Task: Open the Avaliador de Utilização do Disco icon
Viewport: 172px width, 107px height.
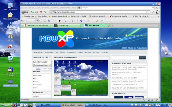Action: 10,49
